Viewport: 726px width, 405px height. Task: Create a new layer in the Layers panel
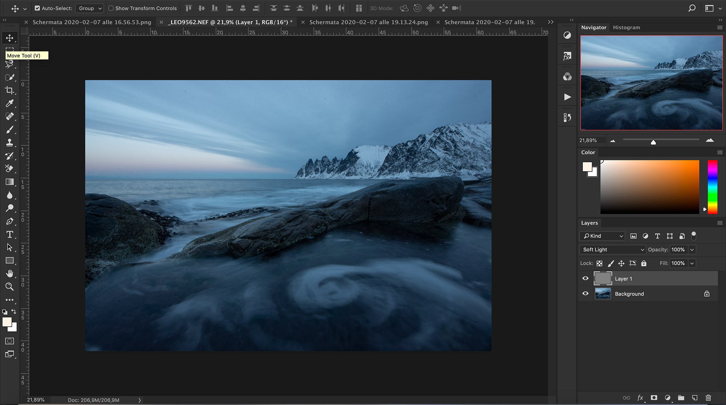[x=694, y=398]
